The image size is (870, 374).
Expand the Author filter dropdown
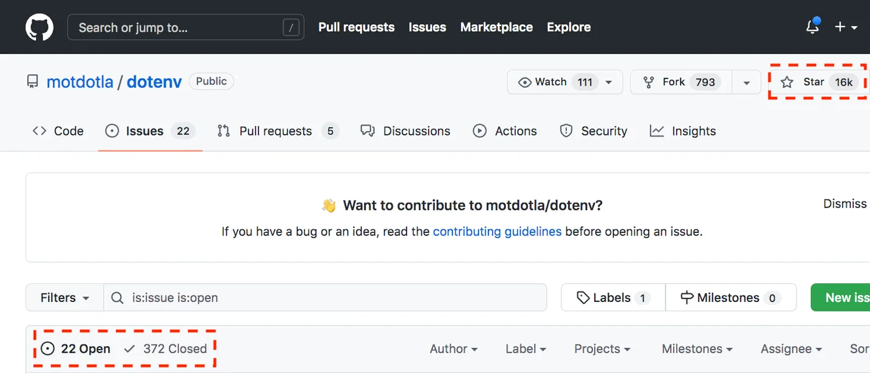tap(454, 349)
